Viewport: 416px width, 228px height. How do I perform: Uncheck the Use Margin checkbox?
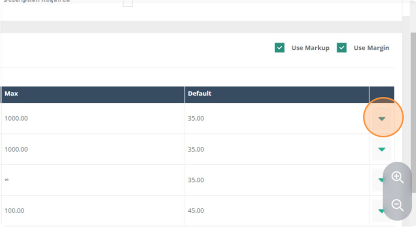pyautogui.click(x=341, y=48)
